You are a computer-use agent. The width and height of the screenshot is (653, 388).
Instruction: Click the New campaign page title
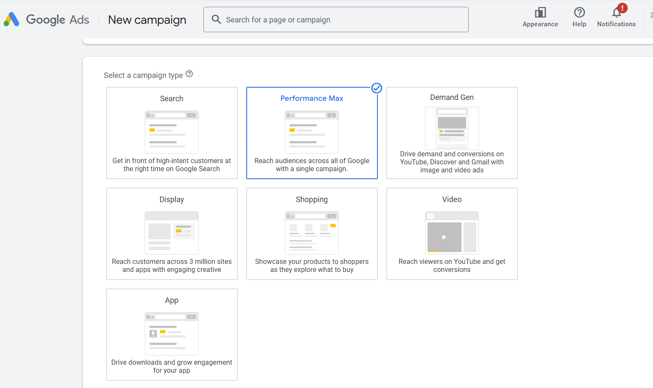tap(147, 20)
